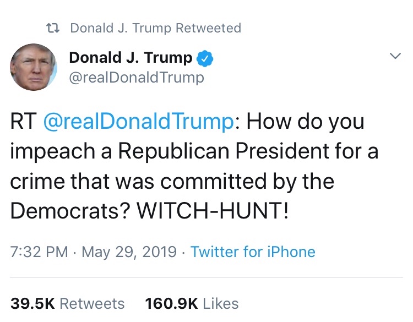The width and height of the screenshot is (413, 322).
Task: Open the gray @realDonaldTrump handle under the name
Action: (136, 78)
